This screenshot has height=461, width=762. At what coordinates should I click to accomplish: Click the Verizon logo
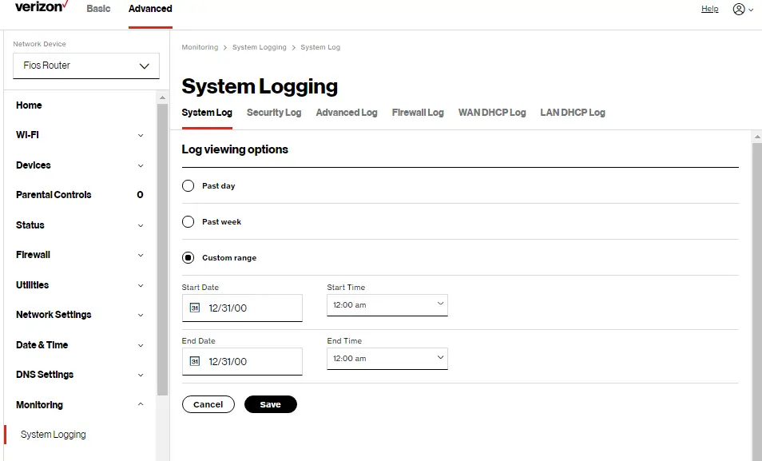(x=38, y=8)
